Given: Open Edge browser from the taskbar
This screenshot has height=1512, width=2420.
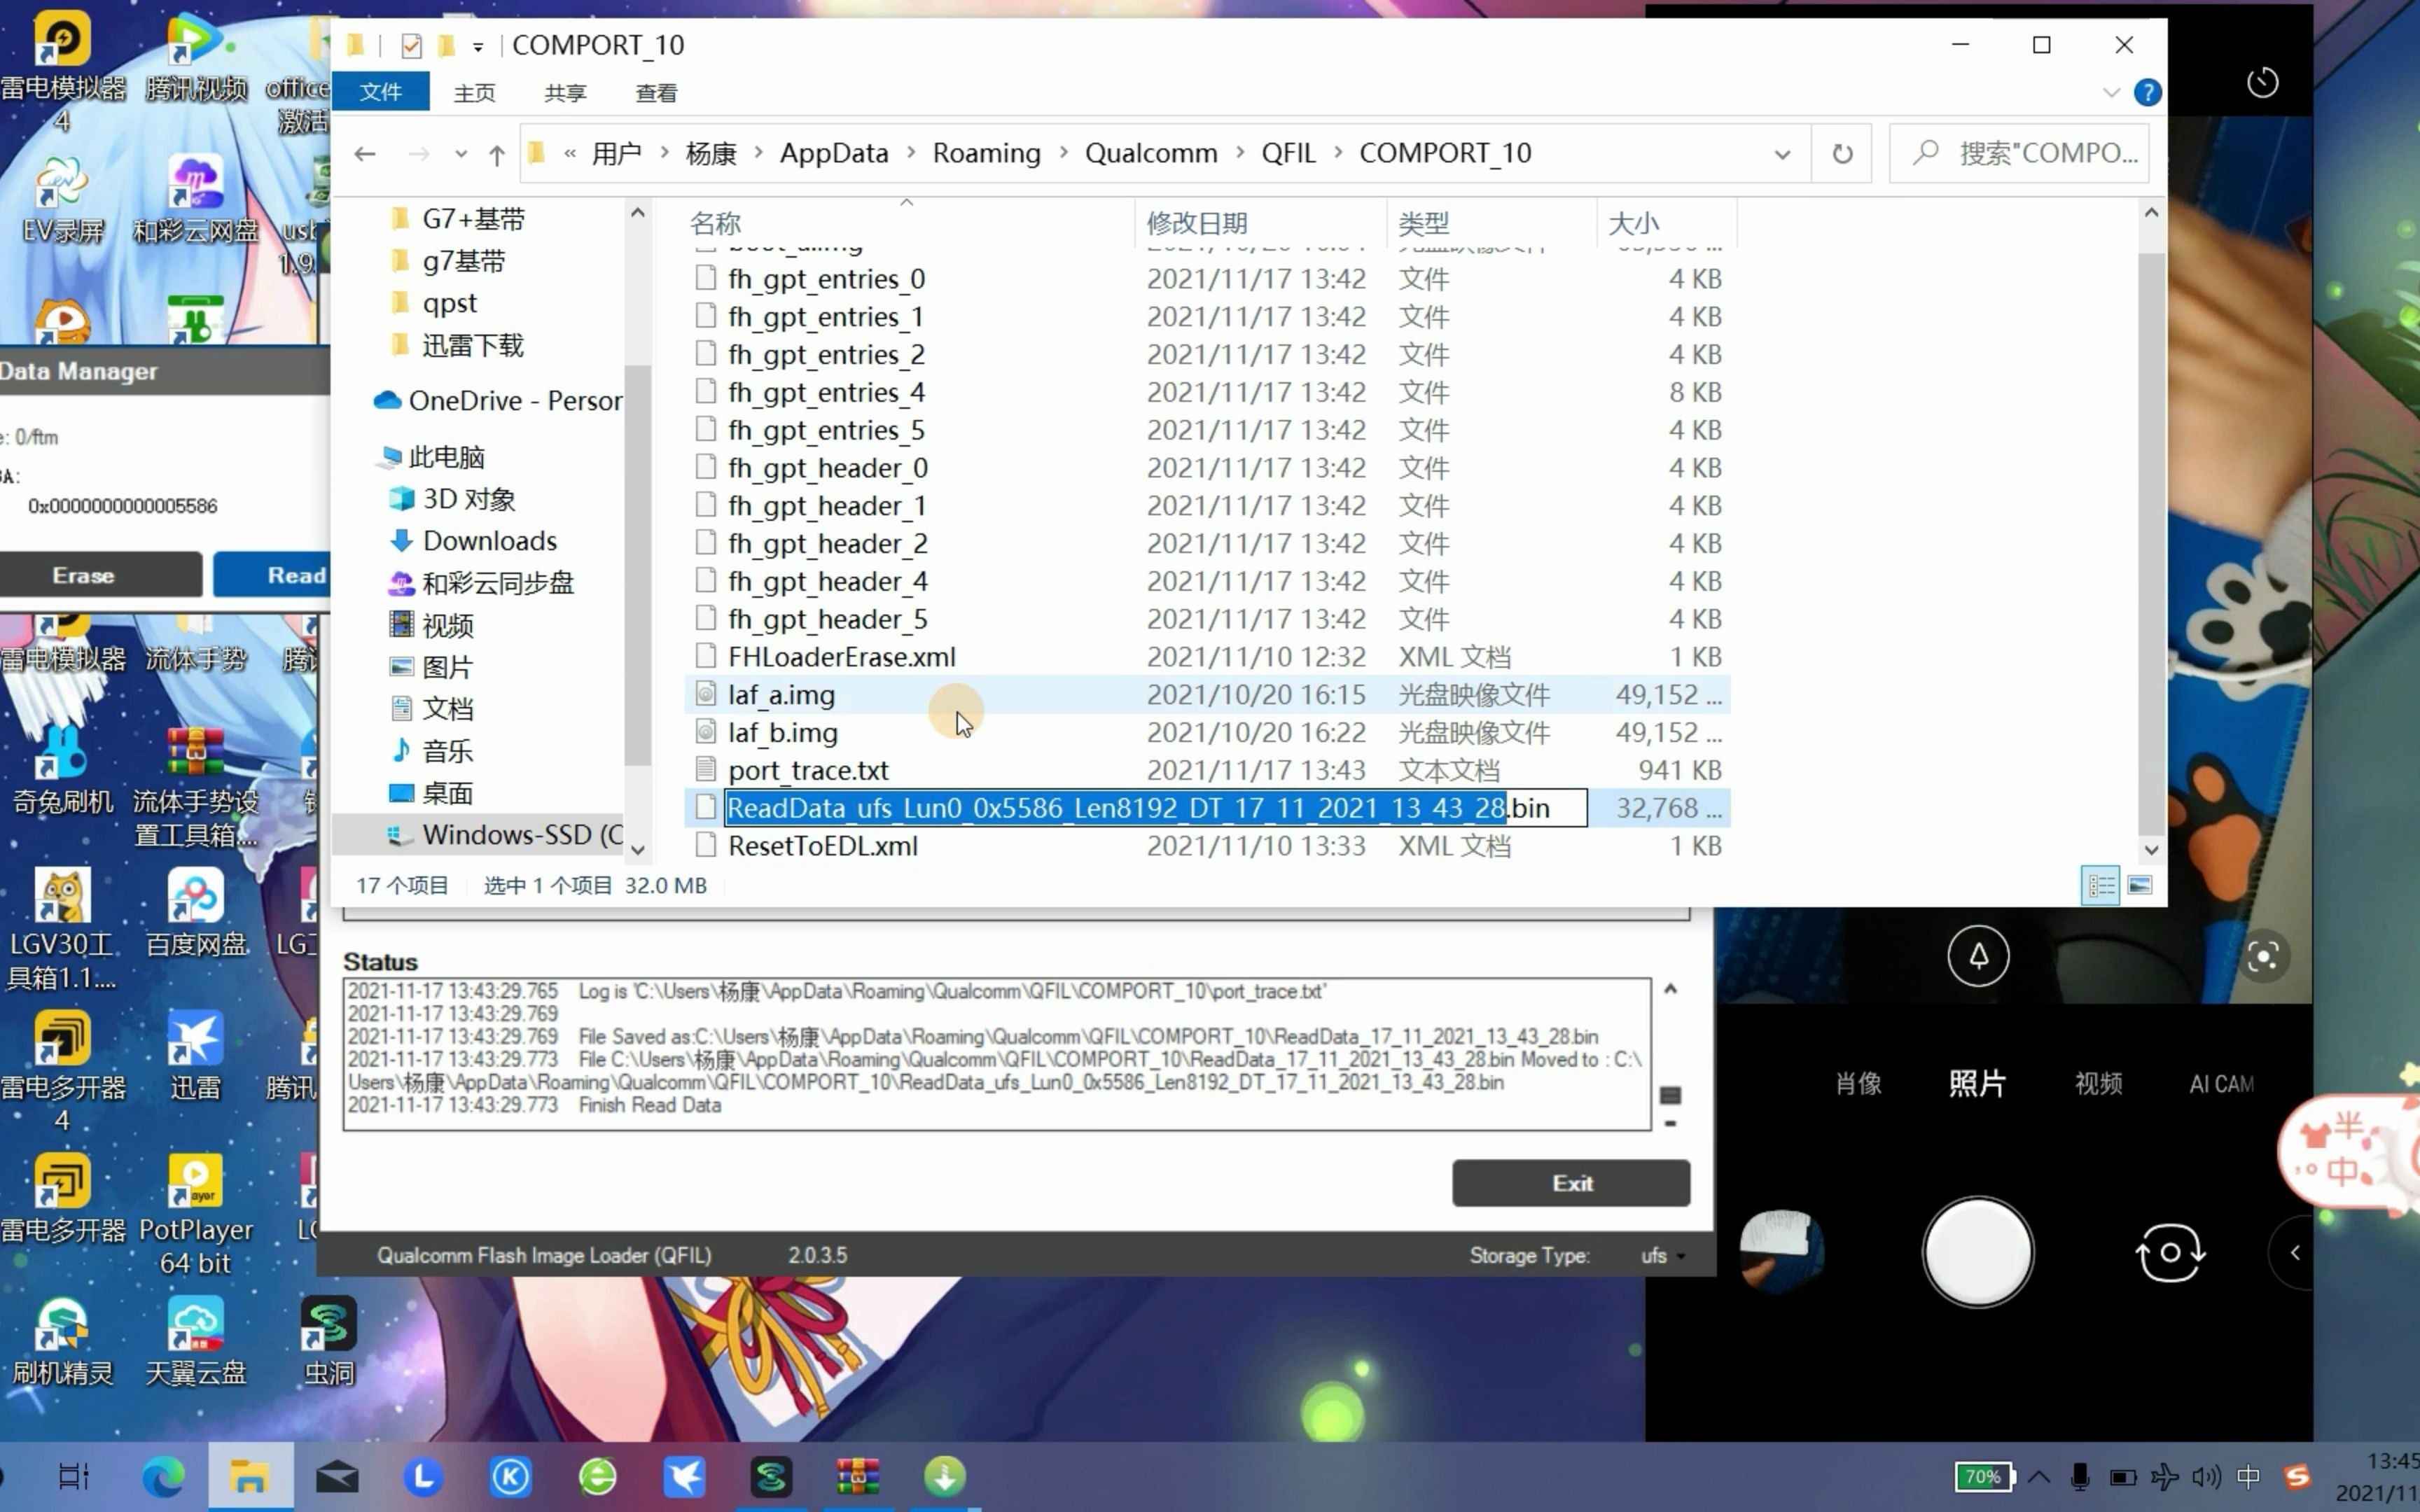Looking at the screenshot, I should click(x=162, y=1477).
